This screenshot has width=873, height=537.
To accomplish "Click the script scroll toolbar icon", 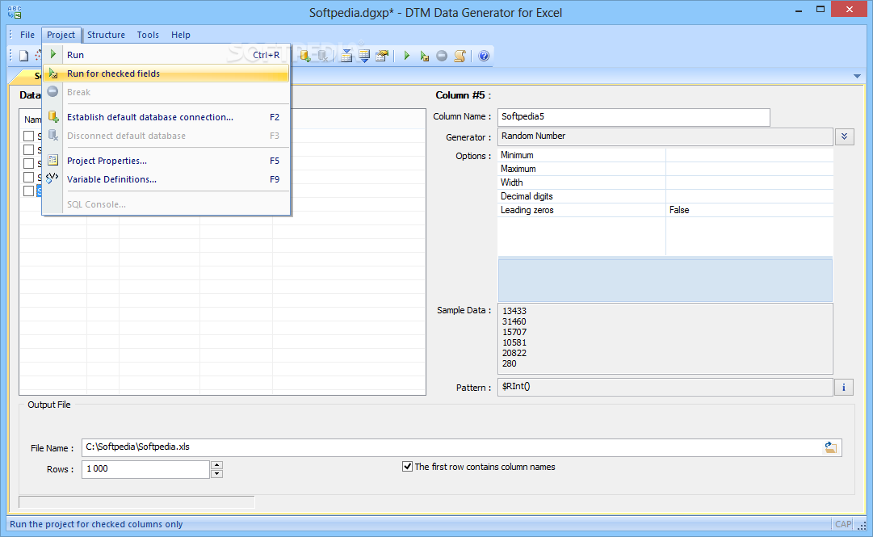I will tap(460, 56).
